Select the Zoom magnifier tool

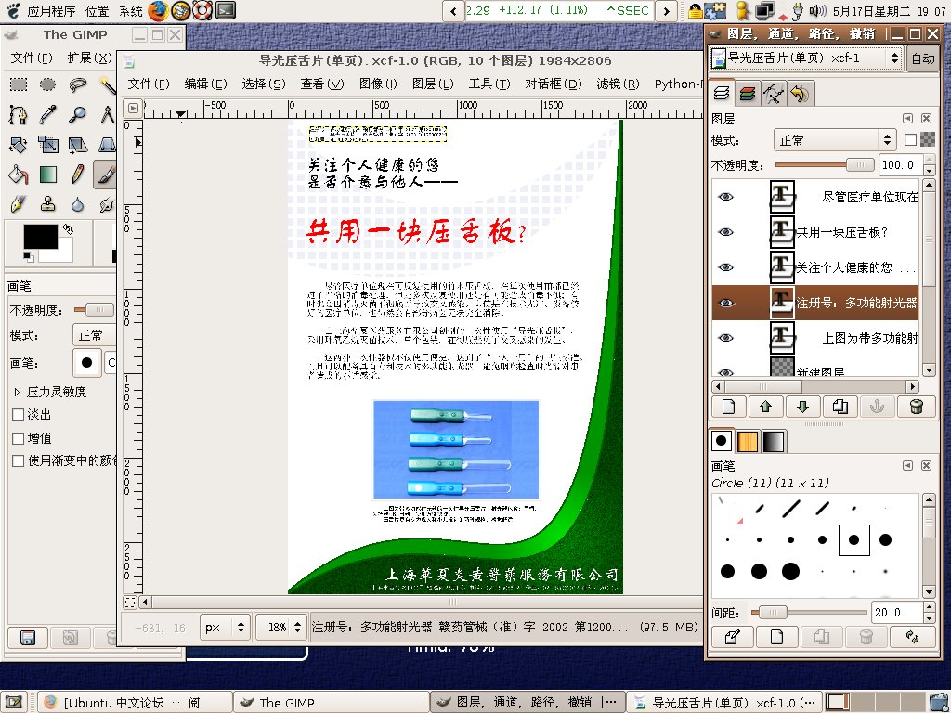click(78, 114)
